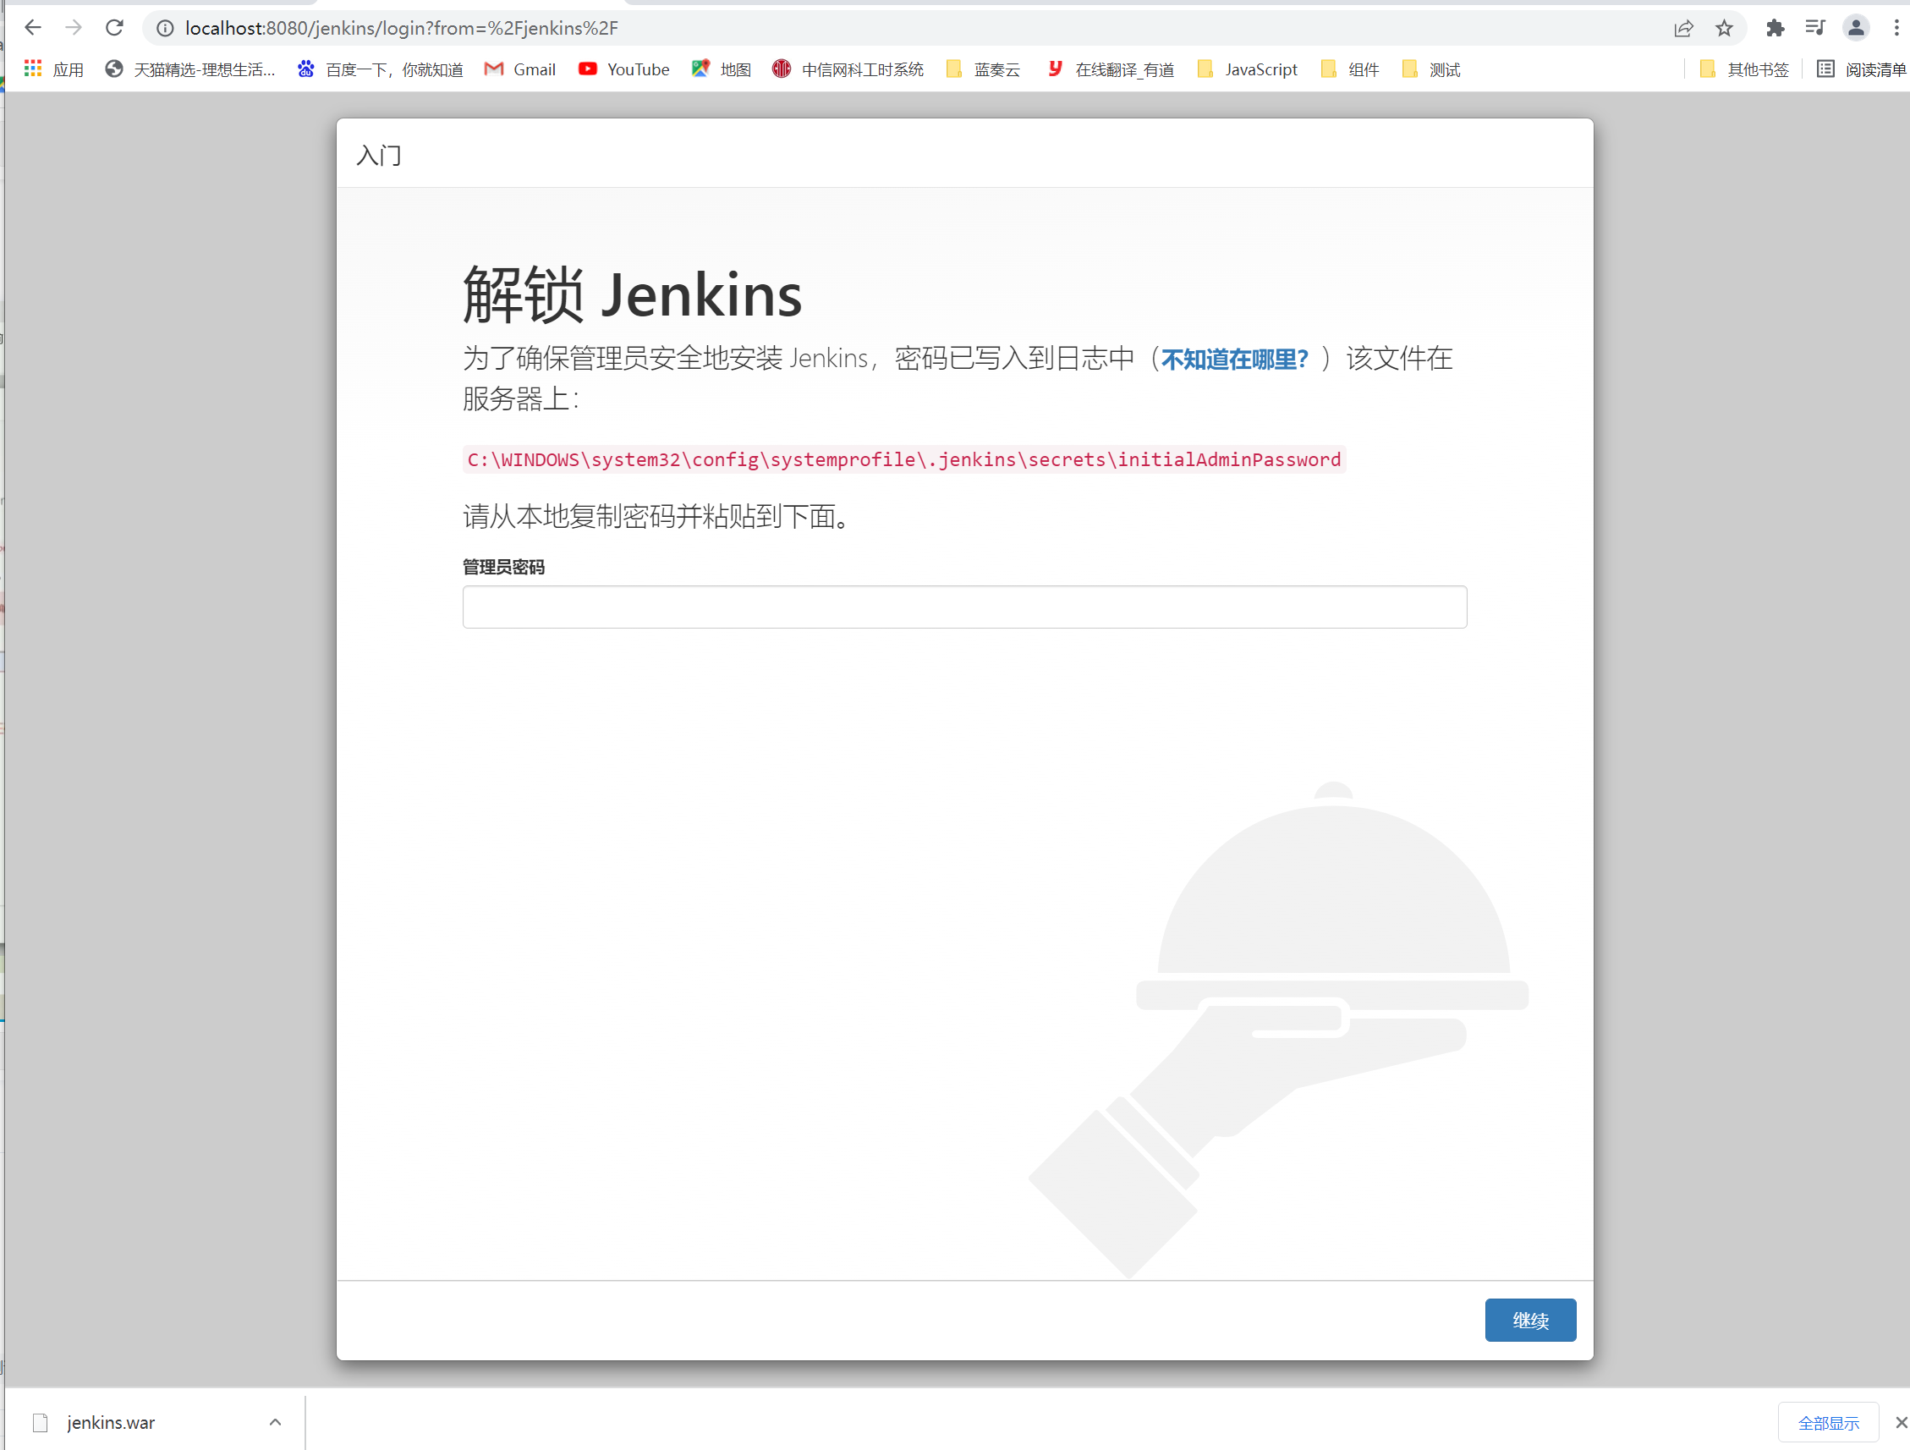Click 全部显示 show all downloads
Screen dimensions: 1910x1450
tap(1827, 1422)
